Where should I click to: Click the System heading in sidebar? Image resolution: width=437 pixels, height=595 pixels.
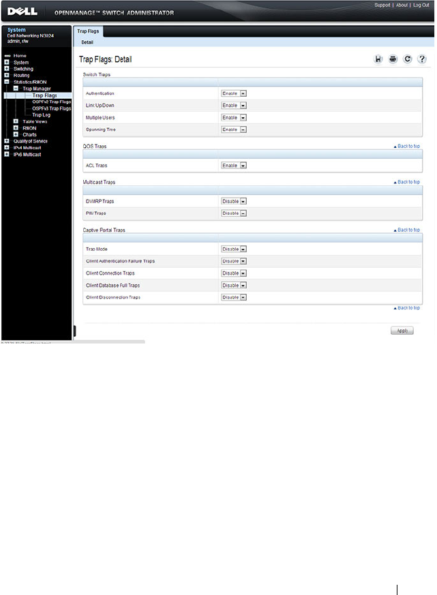16,29
